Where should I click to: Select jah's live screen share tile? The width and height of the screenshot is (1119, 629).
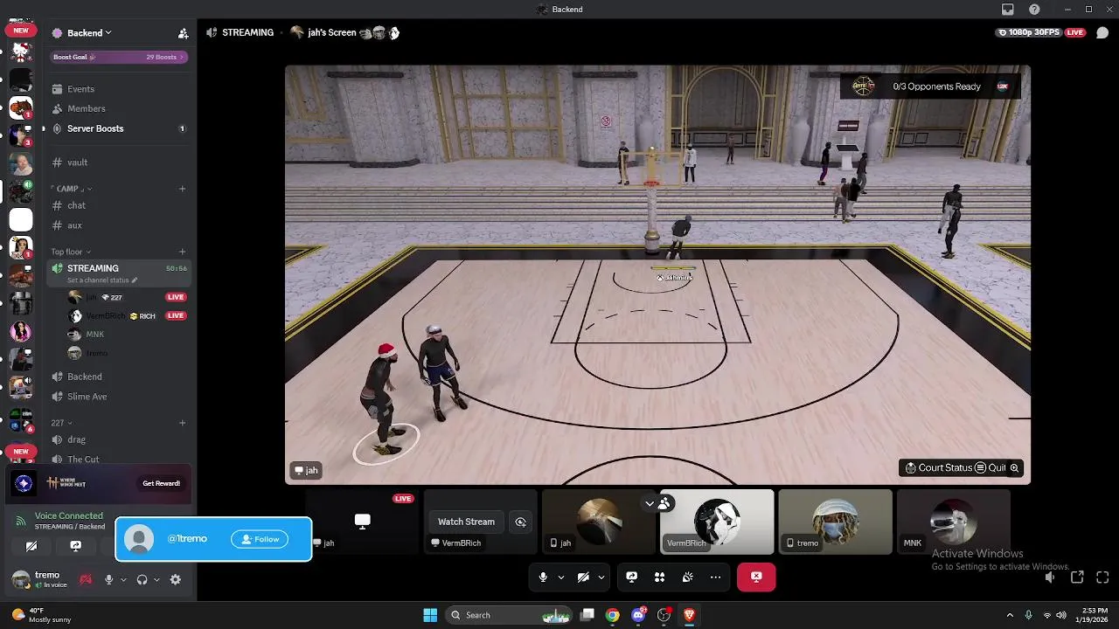click(362, 522)
